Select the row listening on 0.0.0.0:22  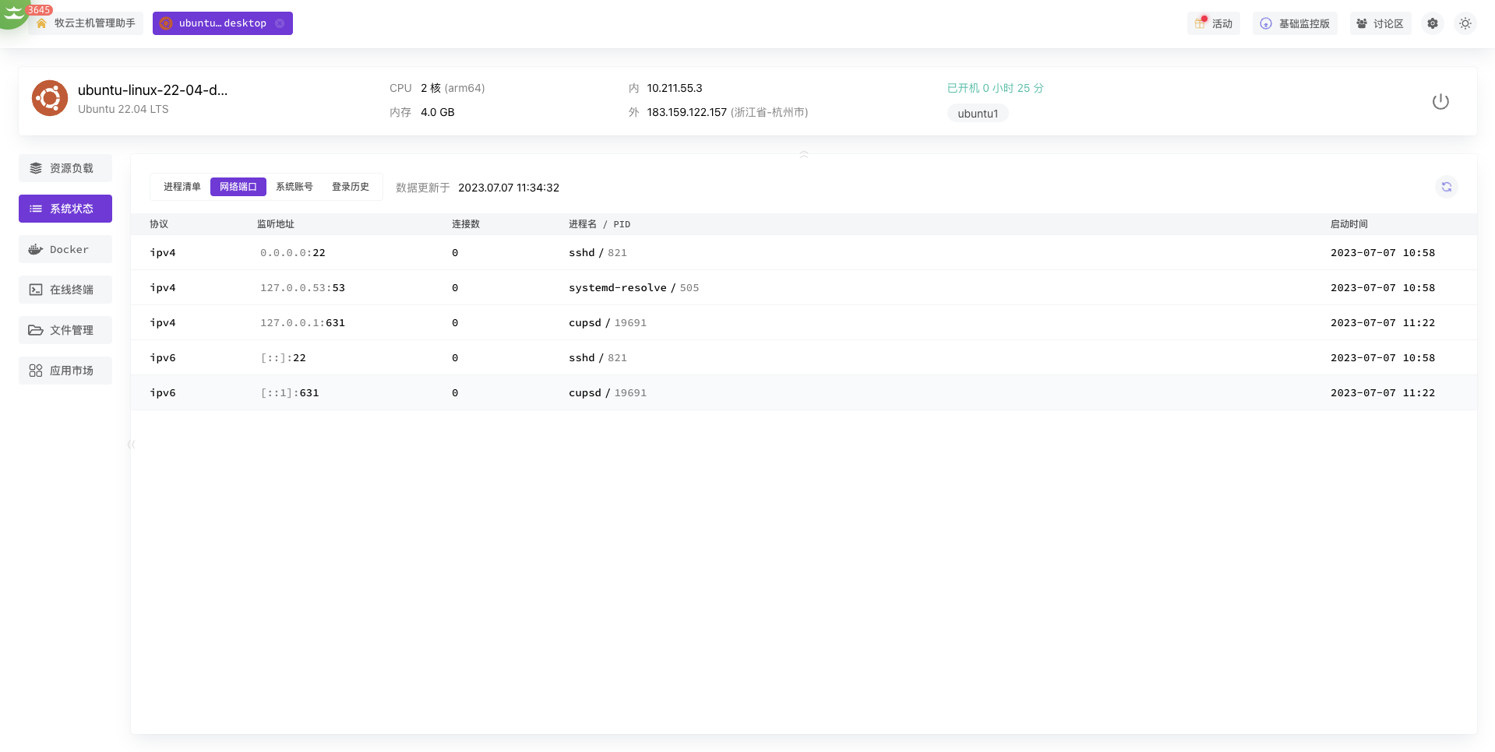click(804, 252)
